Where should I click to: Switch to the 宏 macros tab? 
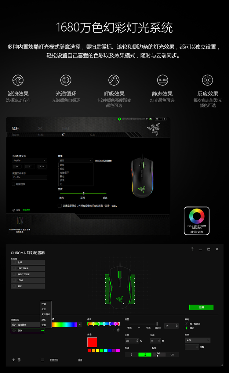click(40, 129)
